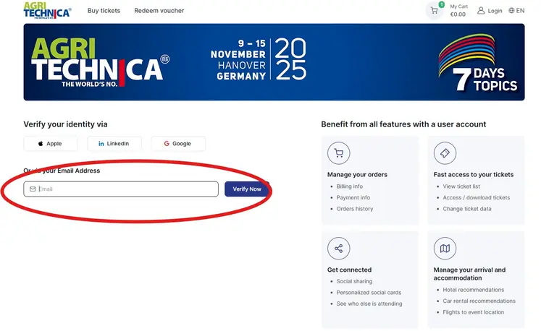
Task: Verify identity with Apple button
Action: tap(51, 144)
